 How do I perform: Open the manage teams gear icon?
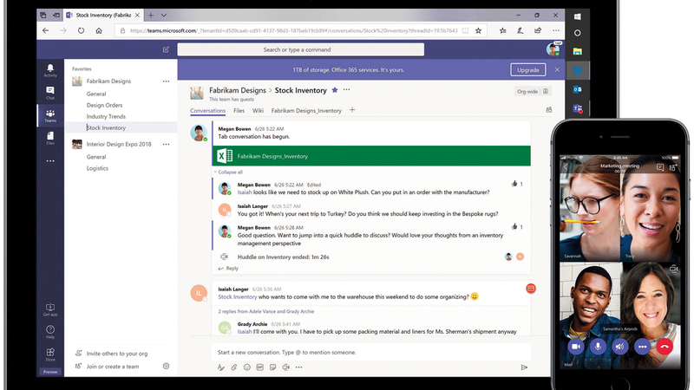coord(166,367)
